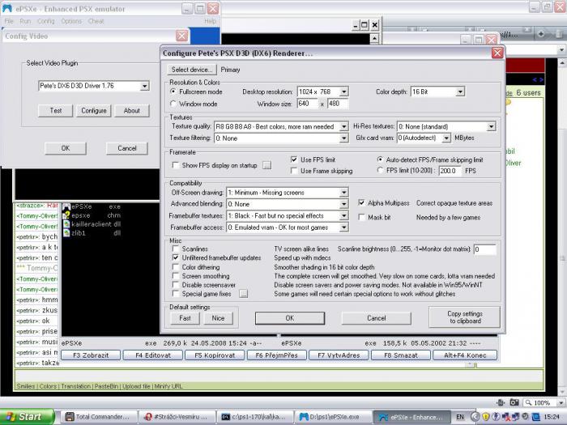Open the Desktop resolution dropdown
Image resolution: width=567 pixels, height=425 pixels.
point(344,91)
